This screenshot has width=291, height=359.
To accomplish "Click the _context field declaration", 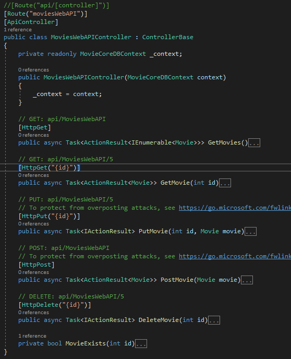I will (x=166, y=54).
